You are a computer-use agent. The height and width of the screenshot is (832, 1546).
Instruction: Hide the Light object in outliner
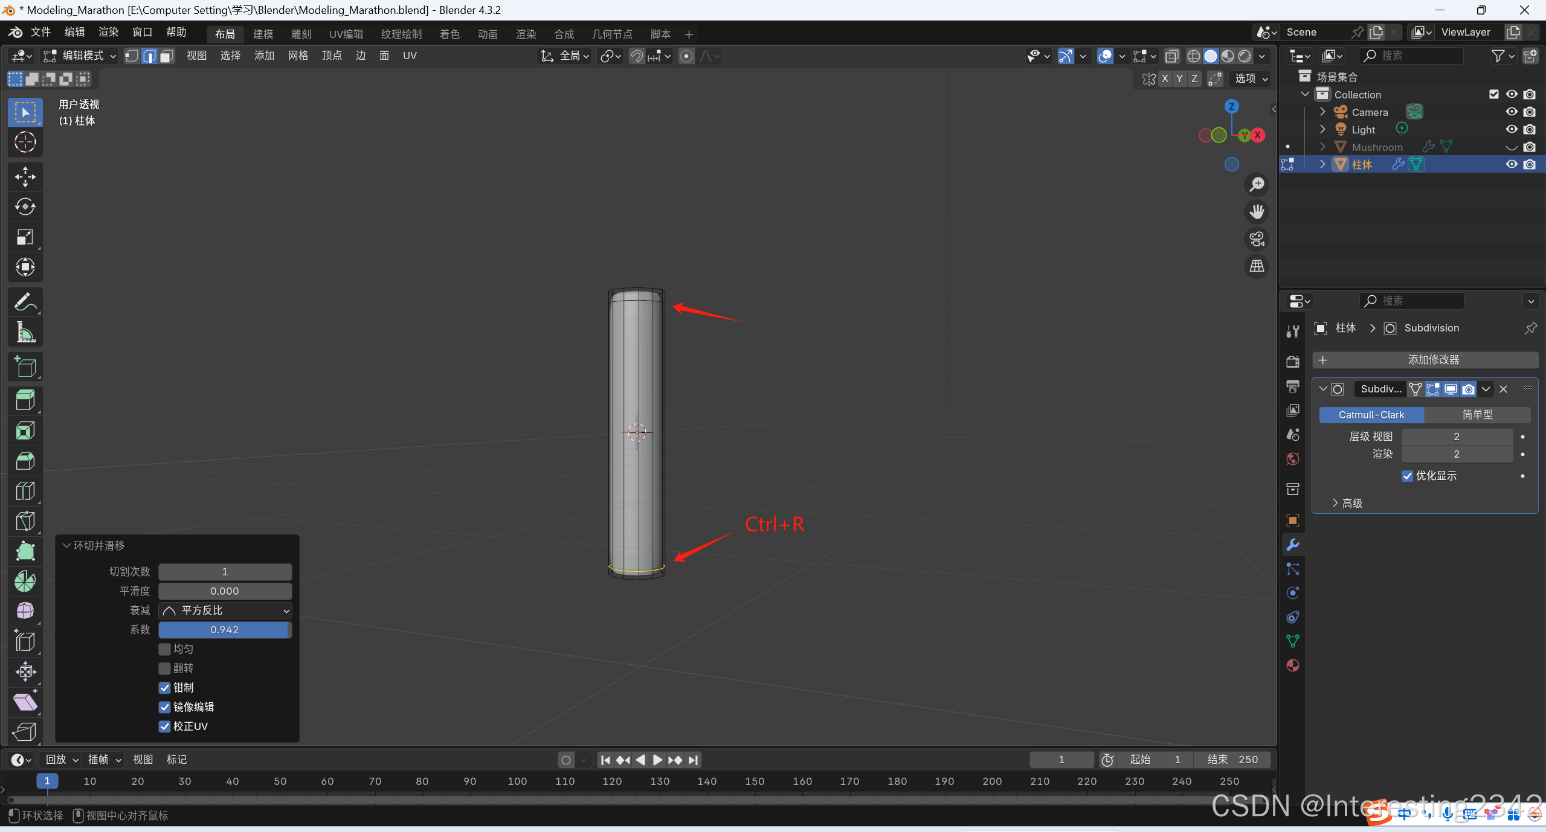1512,129
